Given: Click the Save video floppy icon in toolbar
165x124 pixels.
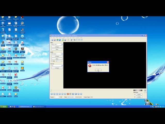Looking at the screenshot, I should pyautogui.click(x=55, y=40).
